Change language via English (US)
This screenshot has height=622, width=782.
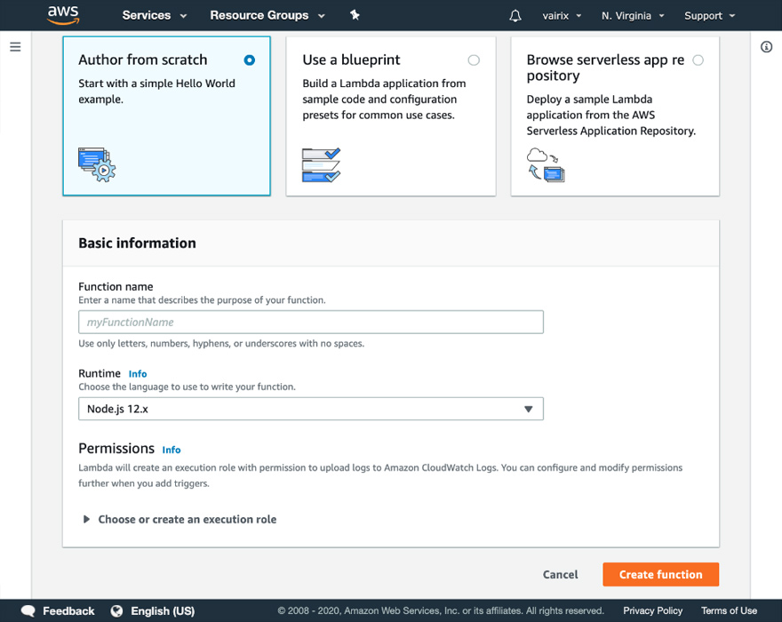(x=163, y=611)
